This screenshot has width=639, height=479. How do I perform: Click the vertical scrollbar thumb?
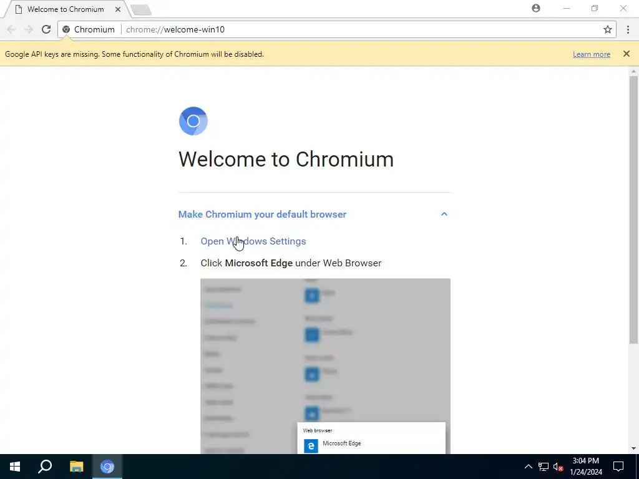[x=633, y=210]
